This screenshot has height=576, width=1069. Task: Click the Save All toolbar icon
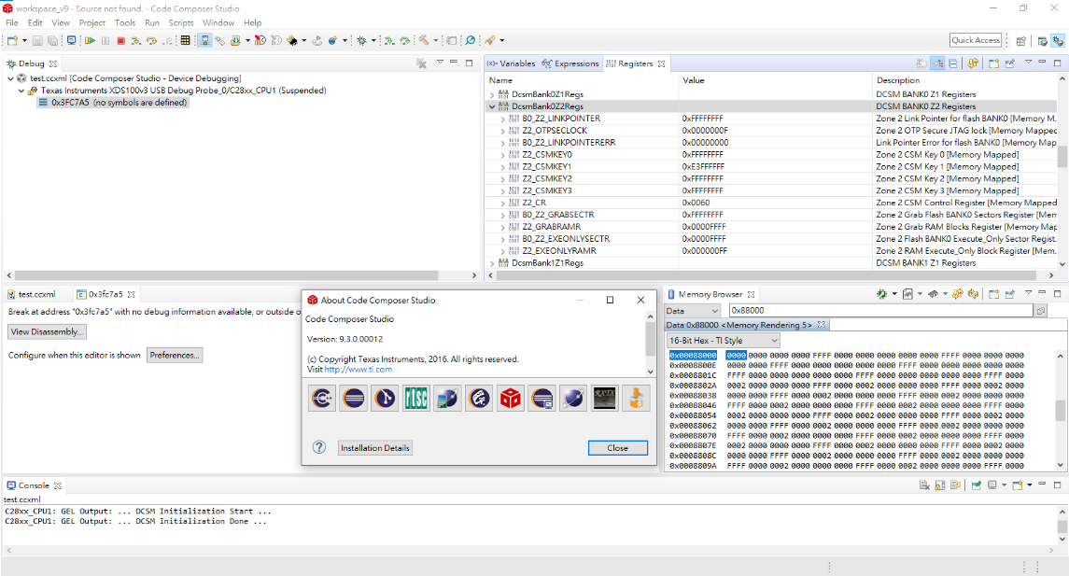click(52, 41)
